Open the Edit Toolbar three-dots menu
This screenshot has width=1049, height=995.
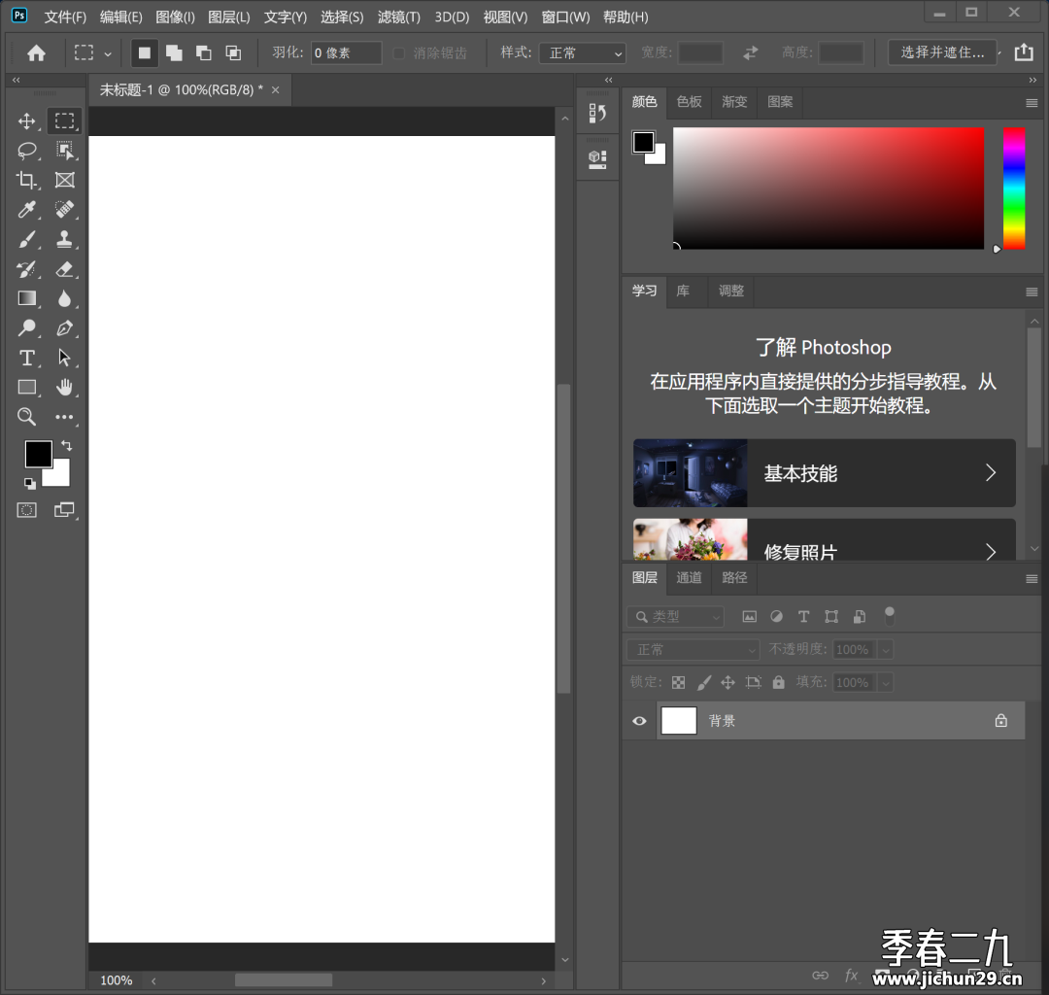[x=64, y=417]
